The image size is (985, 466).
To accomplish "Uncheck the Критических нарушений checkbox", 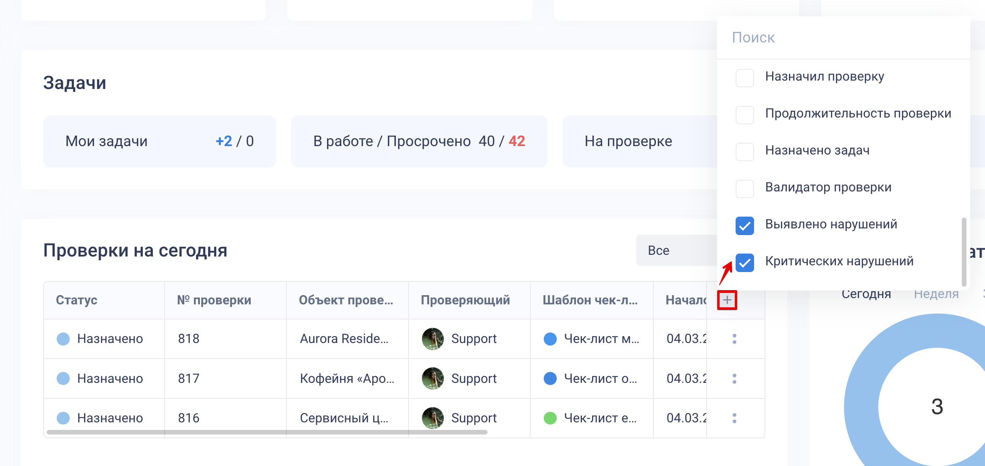I will pyautogui.click(x=745, y=262).
